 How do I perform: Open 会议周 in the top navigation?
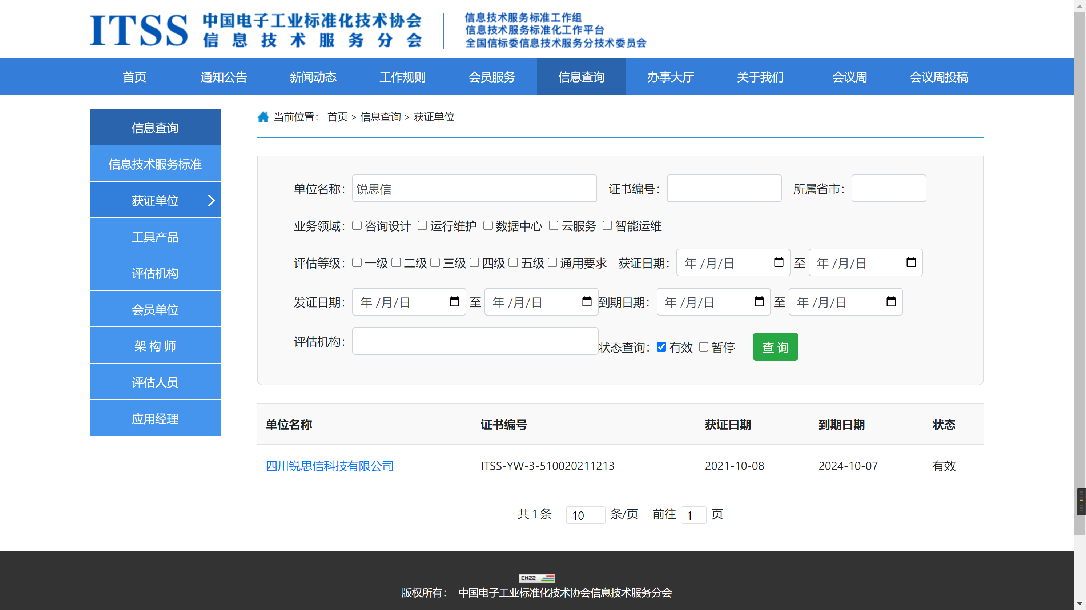click(849, 77)
